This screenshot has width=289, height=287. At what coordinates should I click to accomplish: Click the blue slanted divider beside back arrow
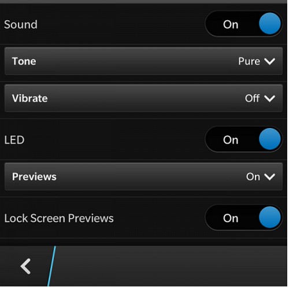click(51, 266)
